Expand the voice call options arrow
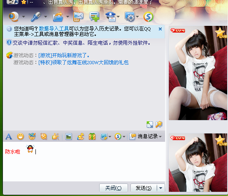The width and height of the screenshot is (228, 196). tap(45, 17)
